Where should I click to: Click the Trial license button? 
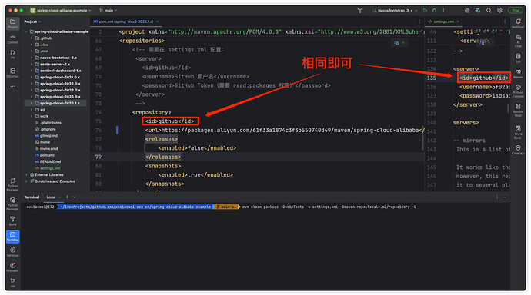[516, 11]
